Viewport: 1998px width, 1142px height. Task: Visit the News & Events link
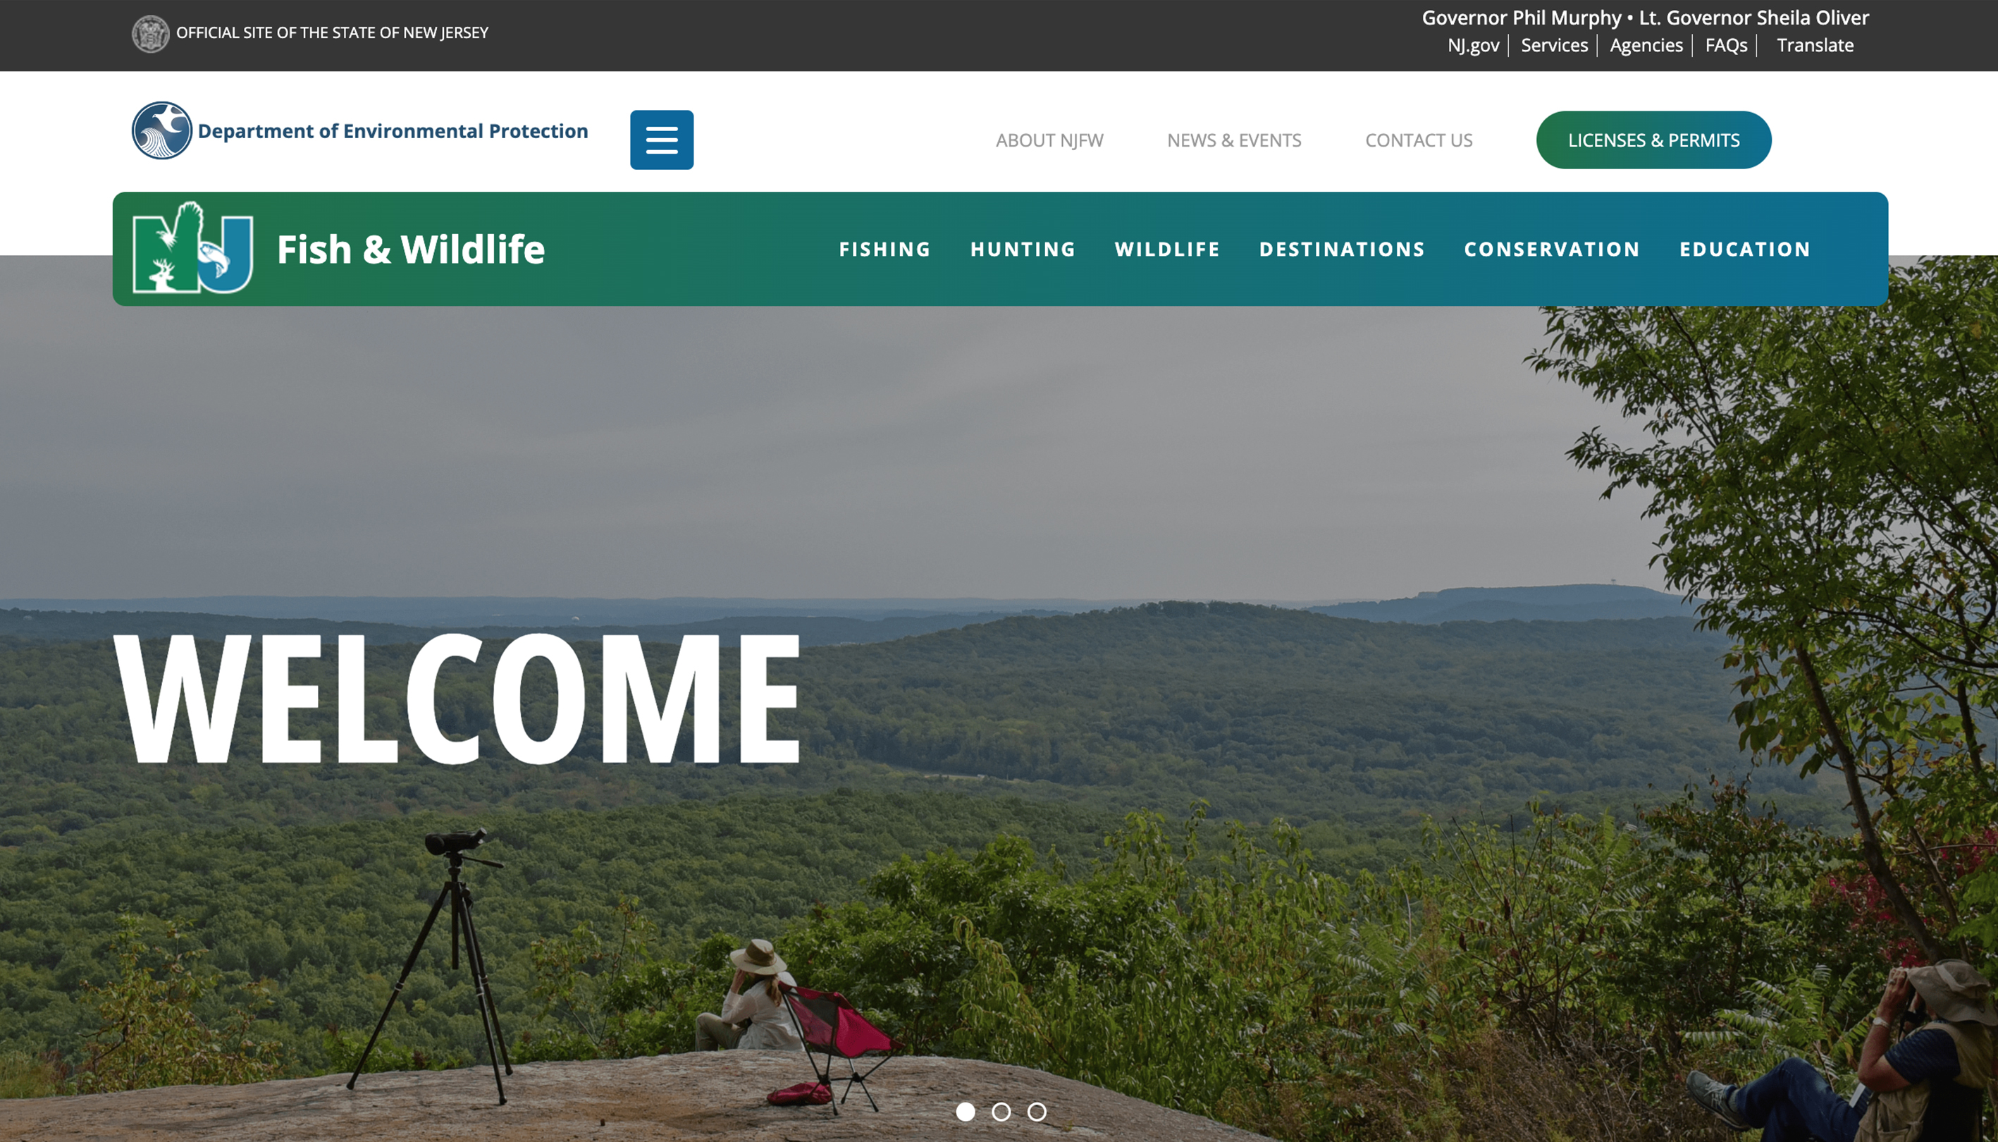tap(1233, 140)
